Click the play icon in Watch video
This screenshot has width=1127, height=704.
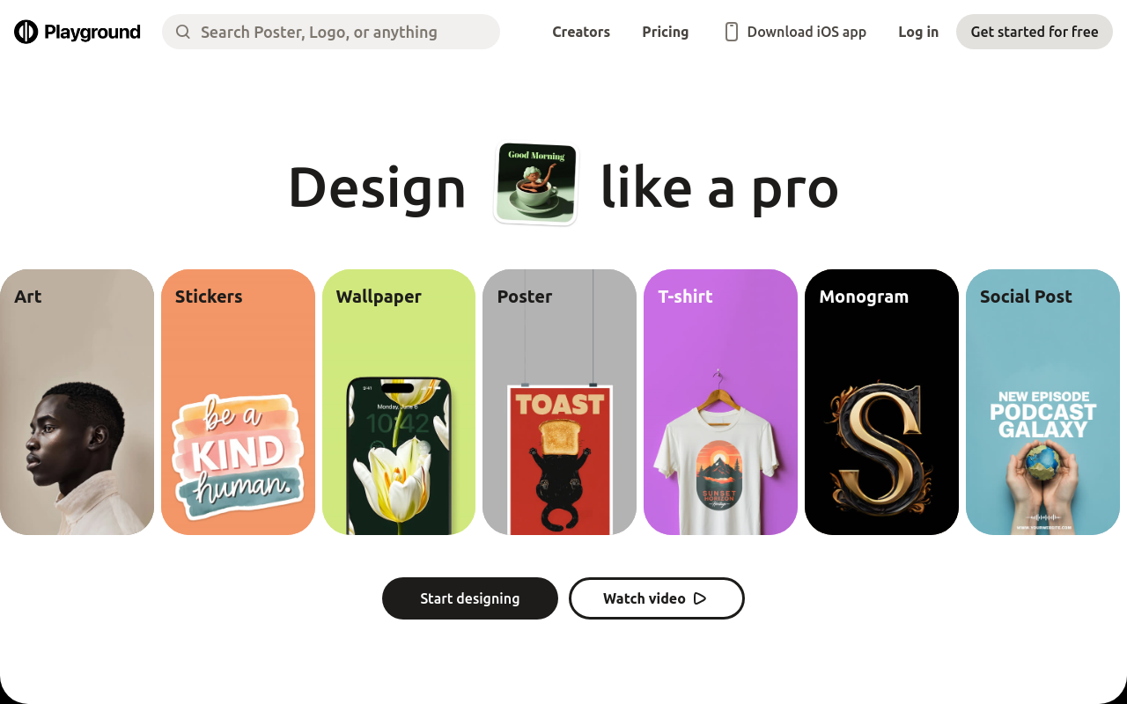click(x=700, y=598)
